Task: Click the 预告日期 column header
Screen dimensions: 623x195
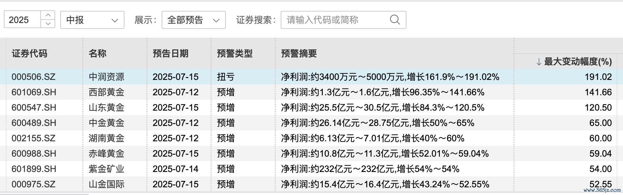Action: pos(171,53)
